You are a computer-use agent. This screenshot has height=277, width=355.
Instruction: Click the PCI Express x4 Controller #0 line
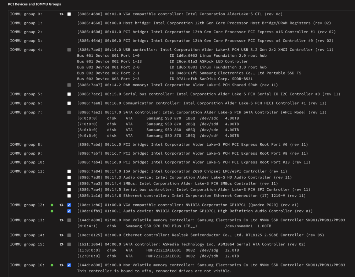[x=205, y=40]
